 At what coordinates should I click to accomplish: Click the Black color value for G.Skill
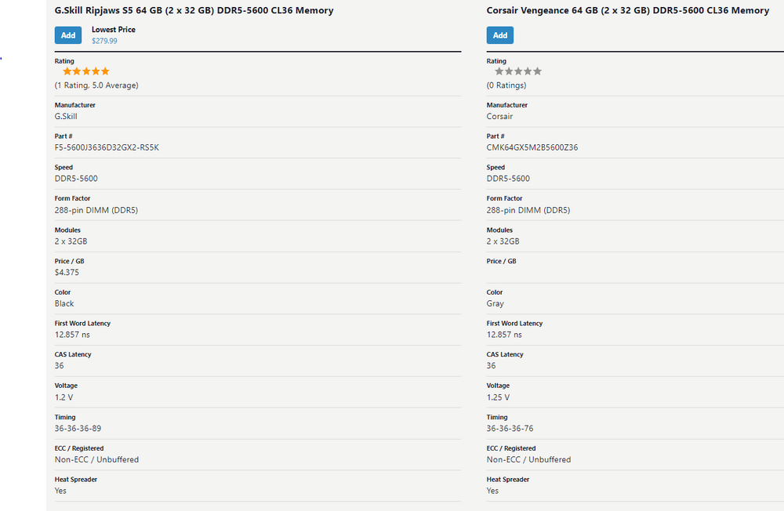tap(64, 303)
